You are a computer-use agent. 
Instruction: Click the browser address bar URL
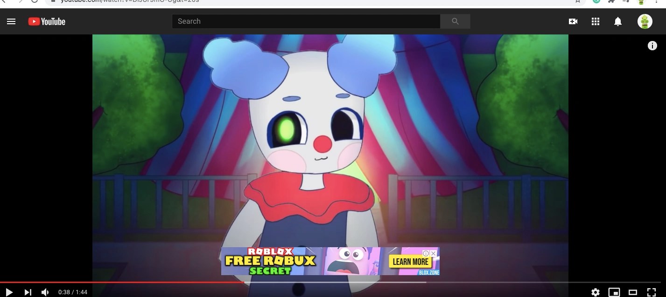(131, 1)
